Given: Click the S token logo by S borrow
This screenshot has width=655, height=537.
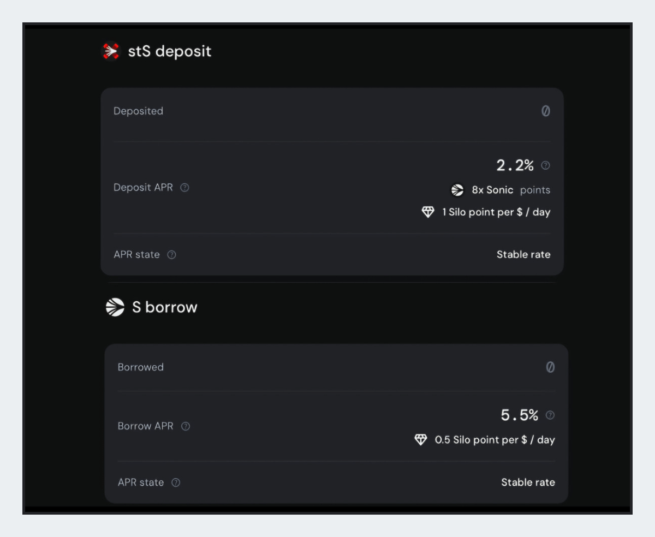Looking at the screenshot, I should pyautogui.click(x=115, y=307).
